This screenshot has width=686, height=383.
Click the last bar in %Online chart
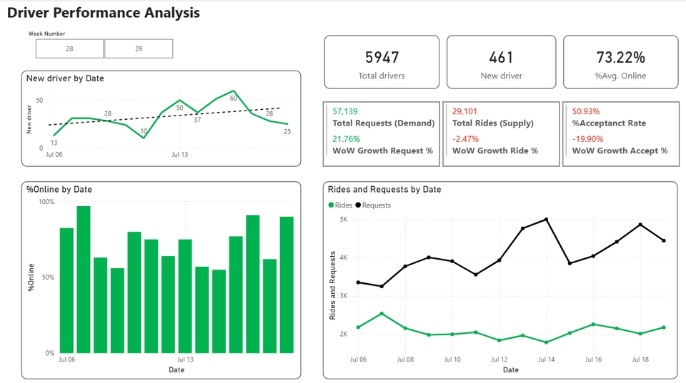tap(287, 285)
